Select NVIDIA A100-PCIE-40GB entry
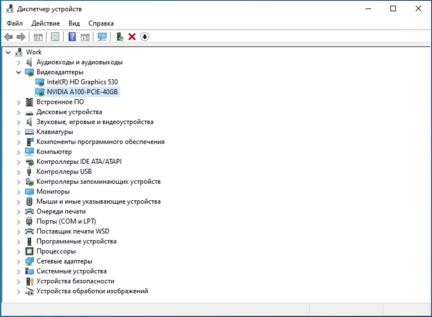This screenshot has height=317, width=432. (x=82, y=92)
